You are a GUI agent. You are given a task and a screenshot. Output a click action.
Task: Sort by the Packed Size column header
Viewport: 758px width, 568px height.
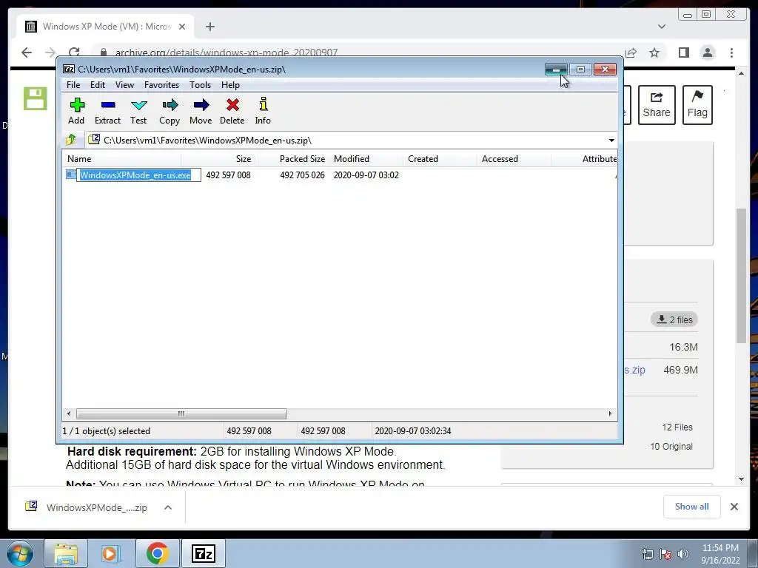[292, 159]
